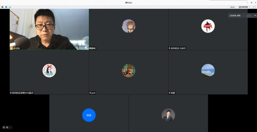Screen dimensions: 257x132
Task: Click the muted mic icon next to jack
Action: tap(90, 93)
